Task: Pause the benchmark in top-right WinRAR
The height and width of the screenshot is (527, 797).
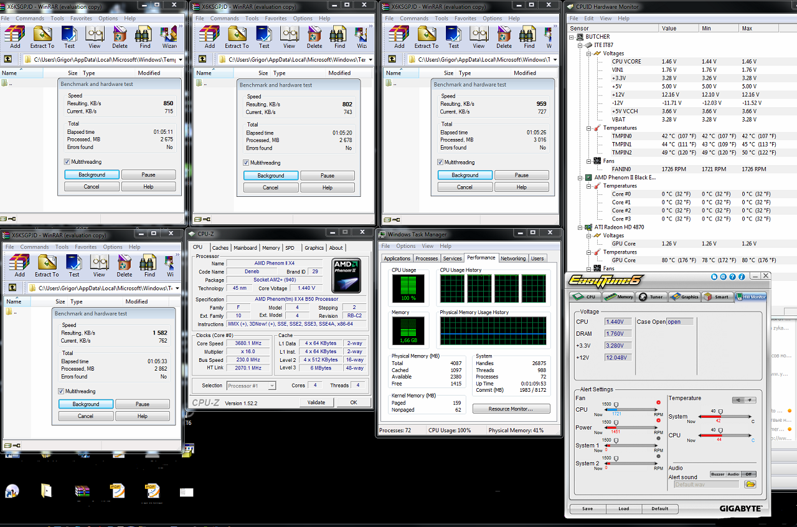Action: (x=522, y=175)
